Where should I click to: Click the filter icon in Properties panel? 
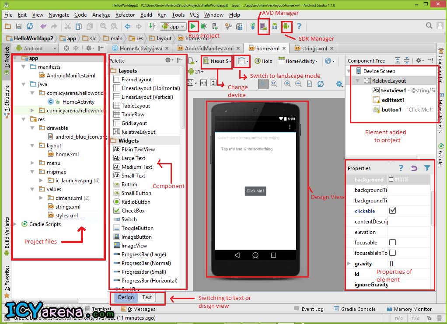click(427, 168)
